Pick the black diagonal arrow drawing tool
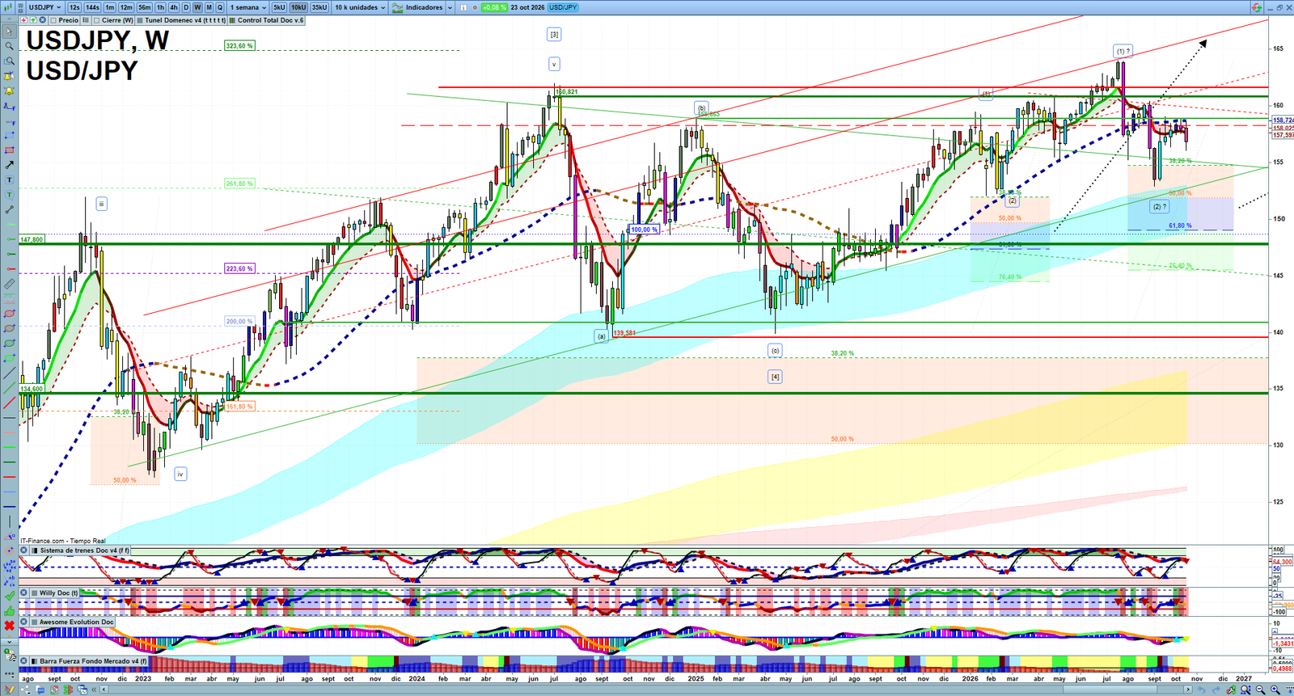The width and height of the screenshot is (1294, 696). pyautogui.click(x=9, y=165)
